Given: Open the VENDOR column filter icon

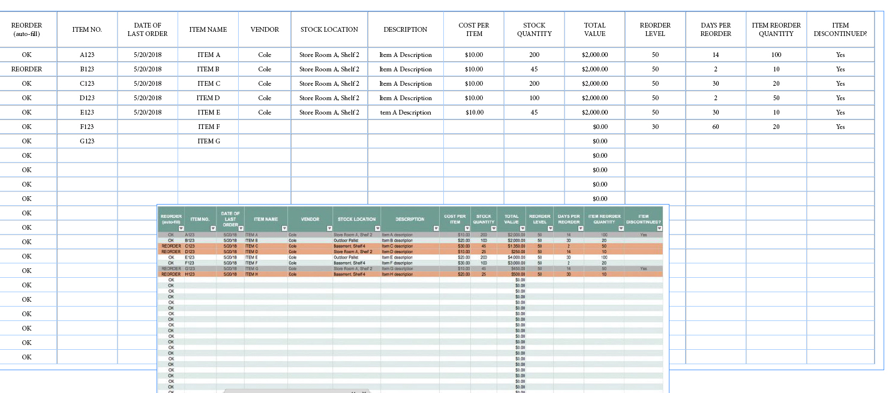Looking at the screenshot, I should pos(328,228).
